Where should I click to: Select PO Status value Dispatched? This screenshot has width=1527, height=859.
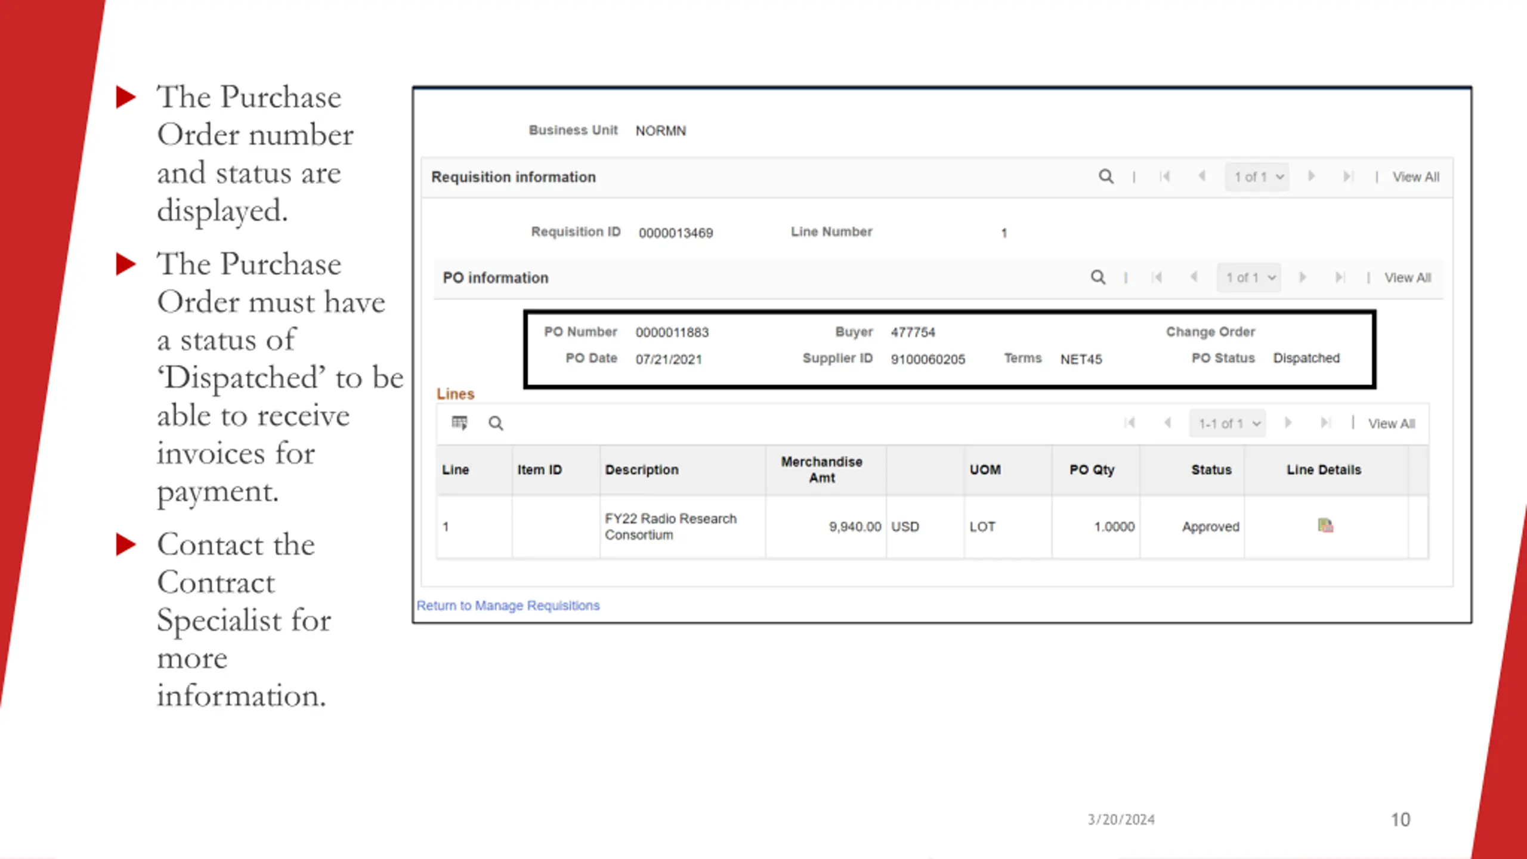(x=1306, y=359)
